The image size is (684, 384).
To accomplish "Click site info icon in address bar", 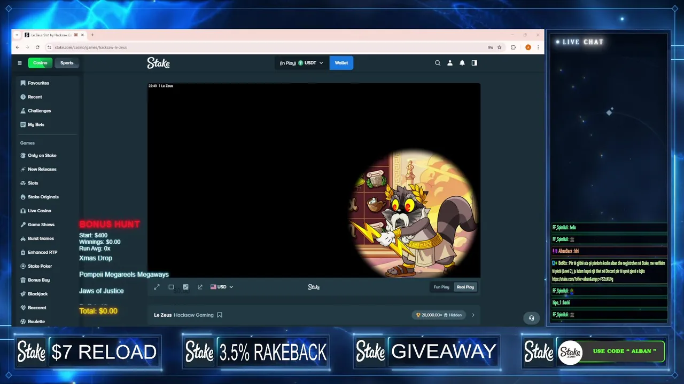I will [x=49, y=47].
